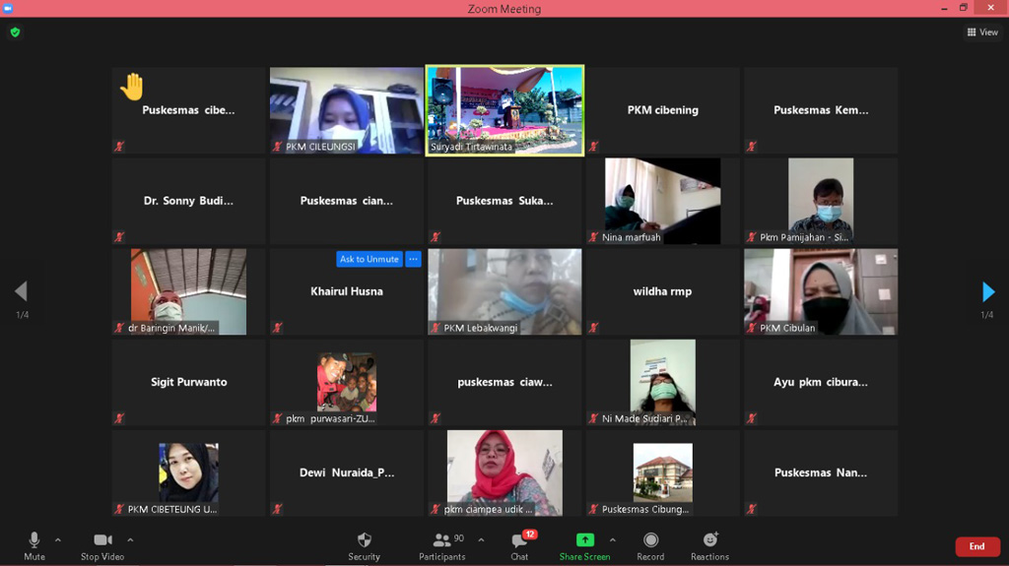Mute the microphone in the toolbar
1009x566 pixels.
point(34,546)
